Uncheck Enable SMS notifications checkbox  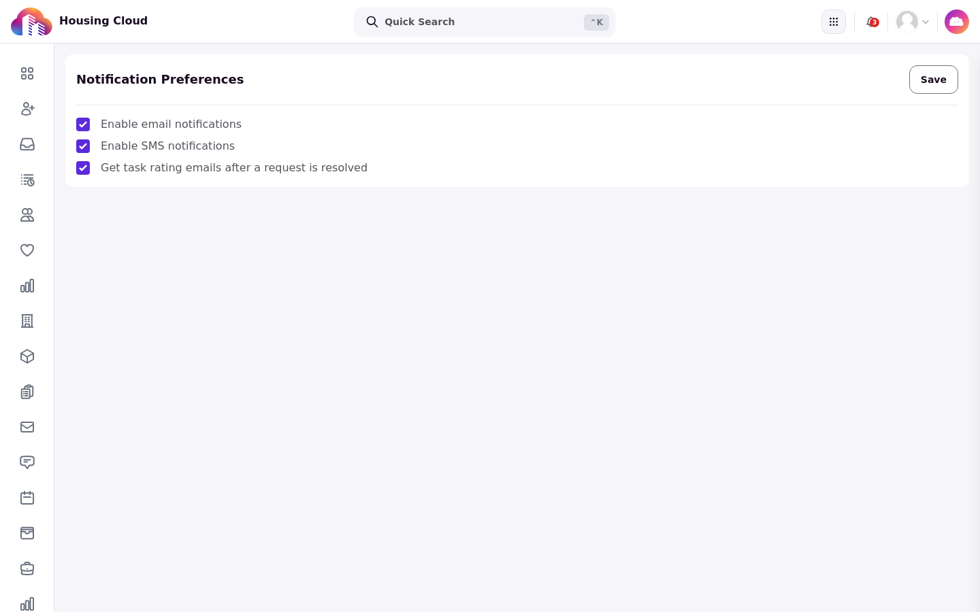pyautogui.click(x=83, y=146)
